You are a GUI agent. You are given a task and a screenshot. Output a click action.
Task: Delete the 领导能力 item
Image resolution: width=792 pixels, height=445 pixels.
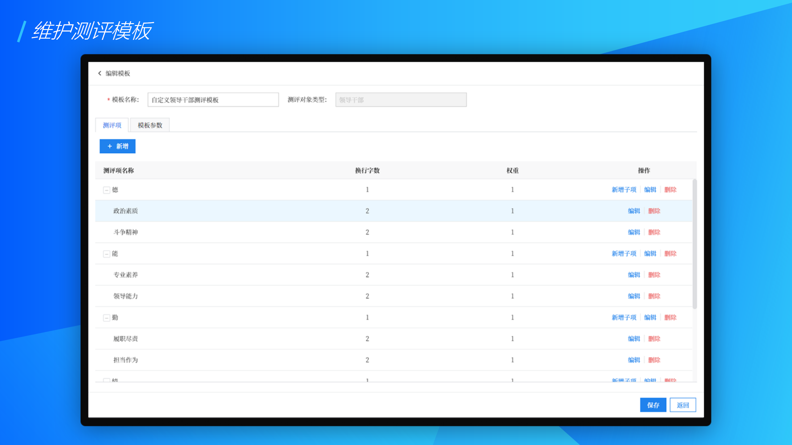[x=654, y=296]
